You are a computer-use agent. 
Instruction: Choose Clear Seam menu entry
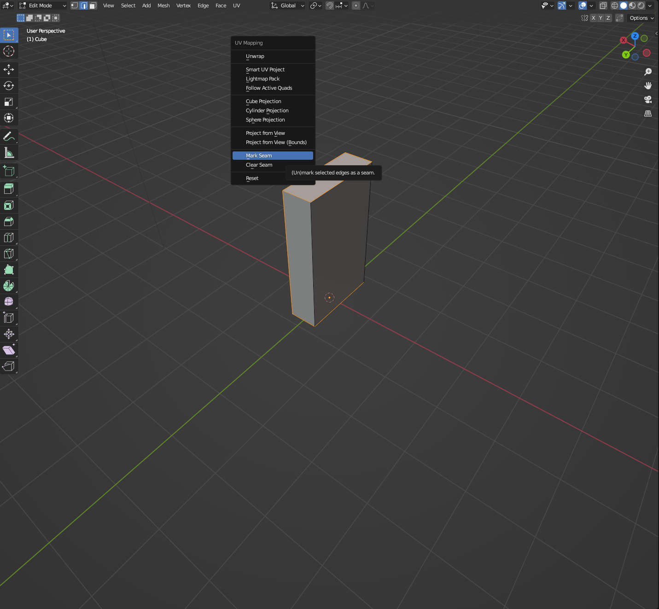pos(273,165)
